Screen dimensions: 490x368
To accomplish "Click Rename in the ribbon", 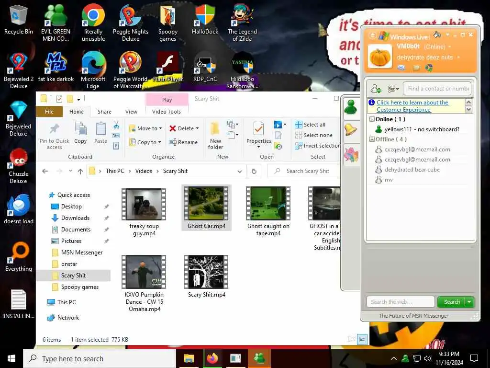I will coord(183,142).
